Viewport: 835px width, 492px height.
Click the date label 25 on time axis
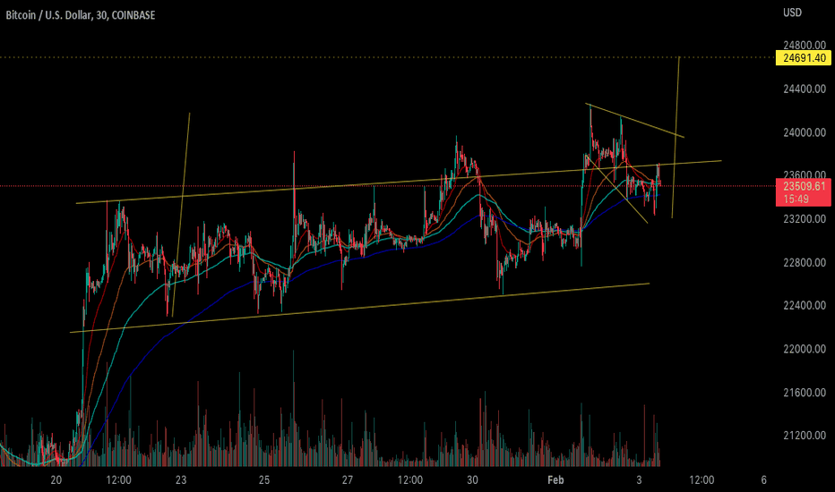click(264, 480)
